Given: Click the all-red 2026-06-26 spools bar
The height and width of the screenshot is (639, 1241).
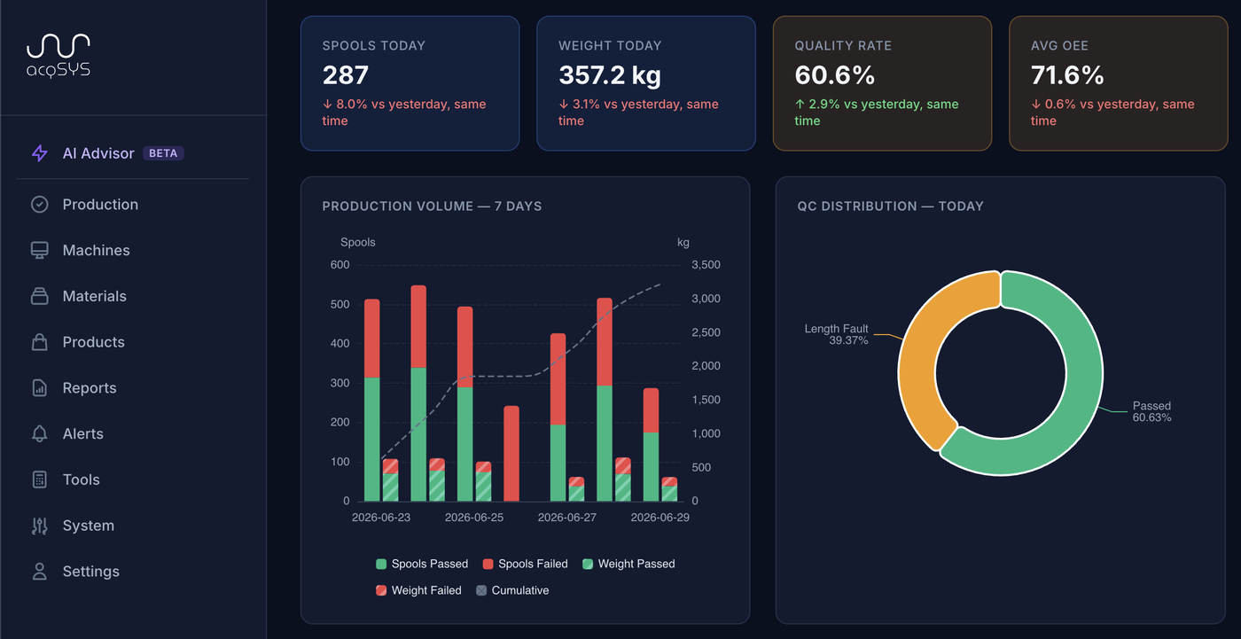Looking at the screenshot, I should coord(511,454).
